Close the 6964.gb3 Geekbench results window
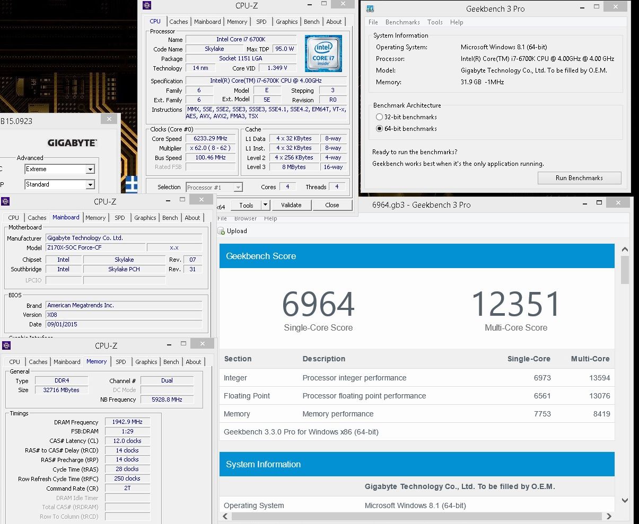Screen dimensions: 639x524 pyautogui.click(x=618, y=202)
